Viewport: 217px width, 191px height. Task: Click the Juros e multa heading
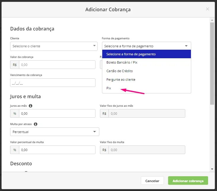click(x=25, y=96)
